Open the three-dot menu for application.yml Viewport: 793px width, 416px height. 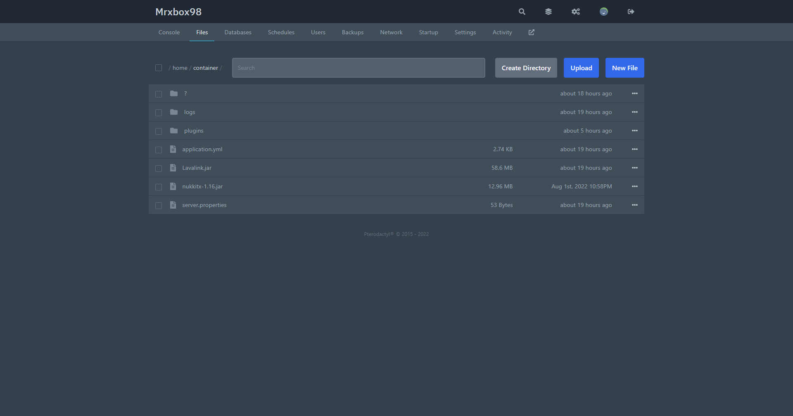tap(635, 149)
